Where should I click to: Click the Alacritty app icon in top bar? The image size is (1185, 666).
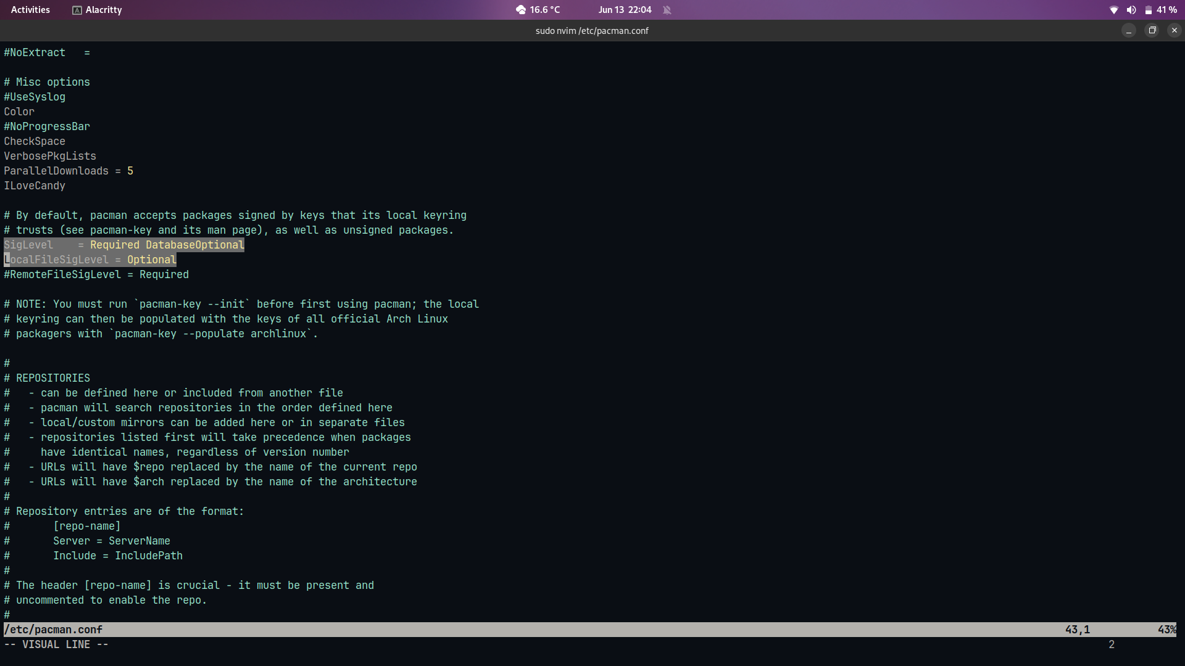[77, 10]
